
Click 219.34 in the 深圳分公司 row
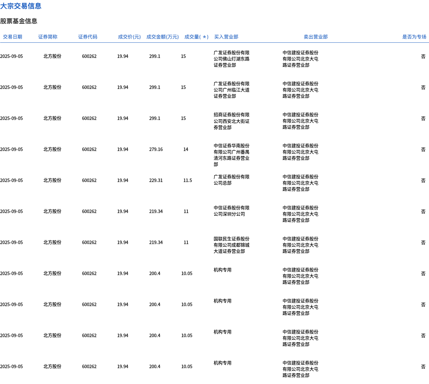[156, 211]
